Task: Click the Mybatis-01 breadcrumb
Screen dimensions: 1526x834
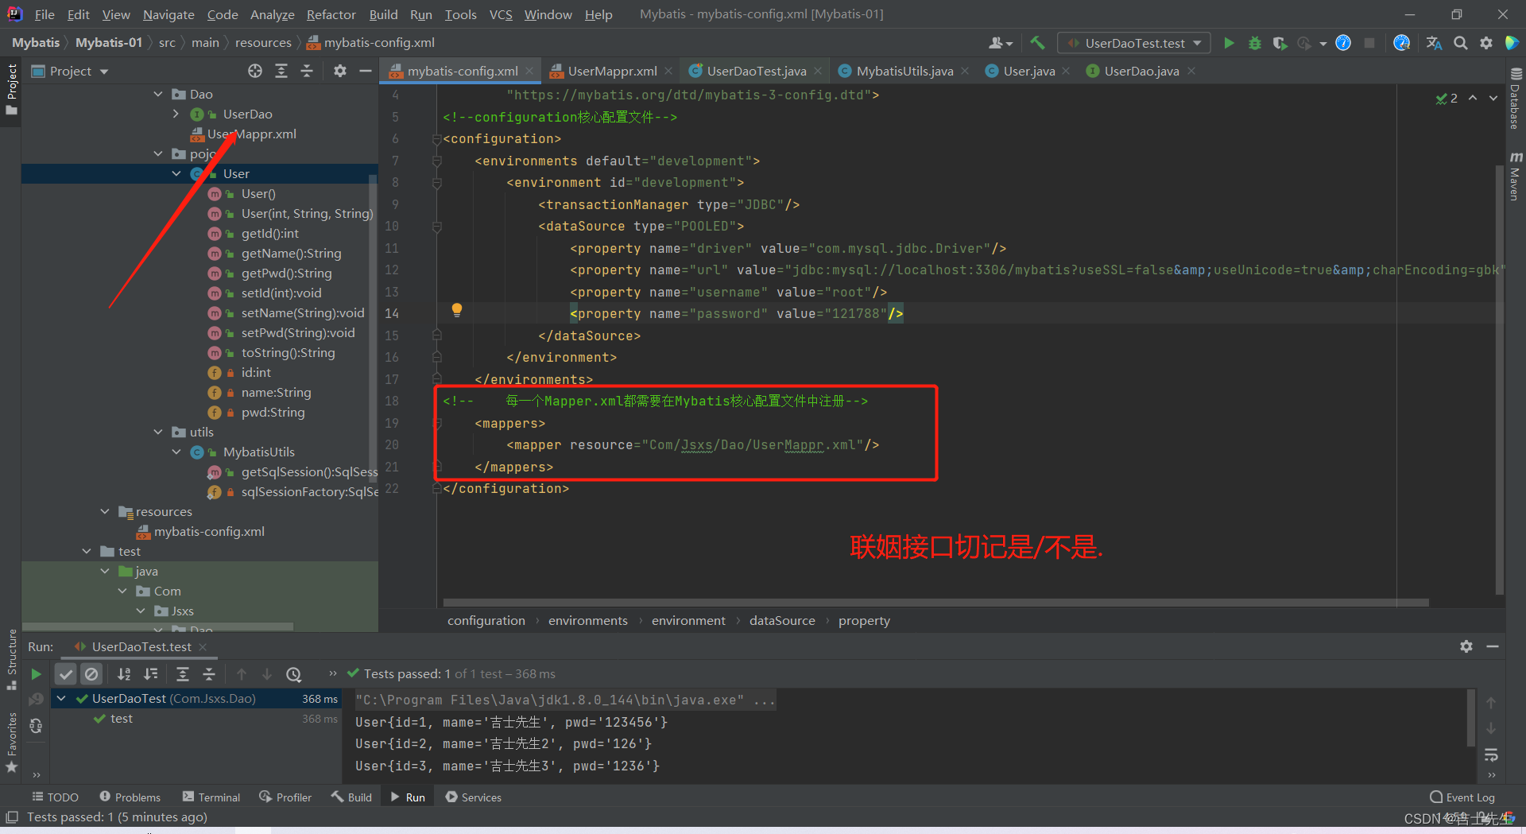Action: (109, 42)
